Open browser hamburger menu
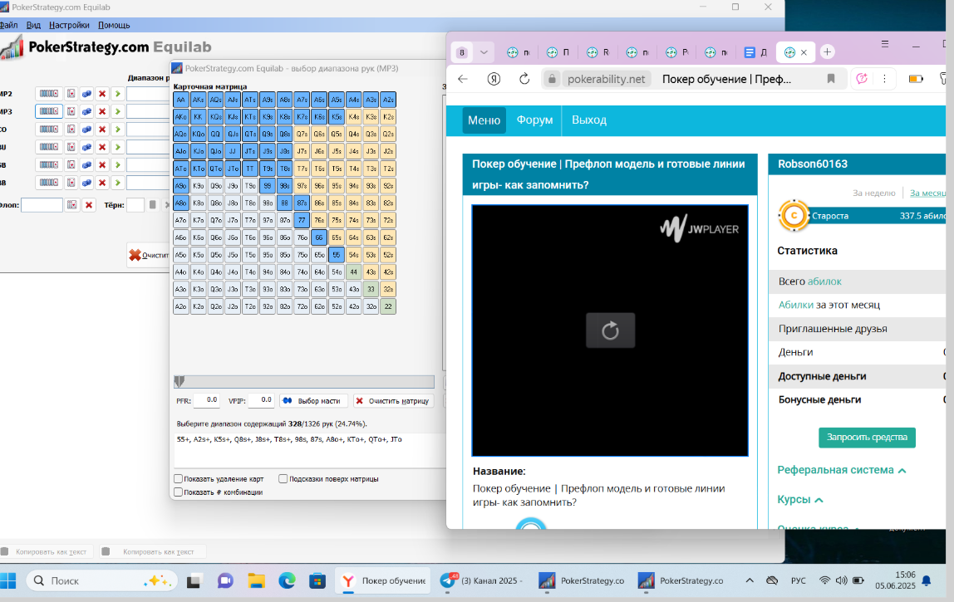The image size is (954, 602). coord(885,44)
